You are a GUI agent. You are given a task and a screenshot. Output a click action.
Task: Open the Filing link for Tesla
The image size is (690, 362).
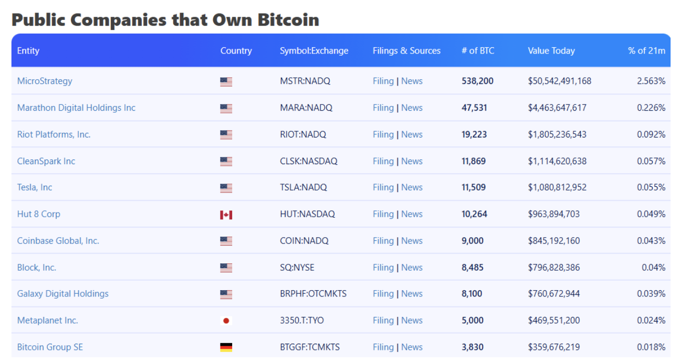[383, 187]
